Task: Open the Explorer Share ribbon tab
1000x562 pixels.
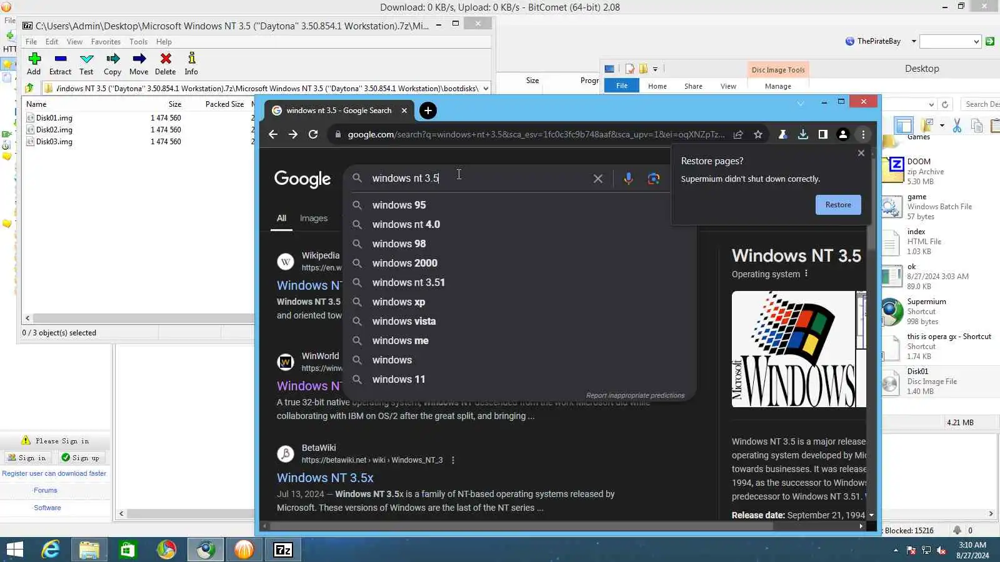Action: pyautogui.click(x=693, y=86)
